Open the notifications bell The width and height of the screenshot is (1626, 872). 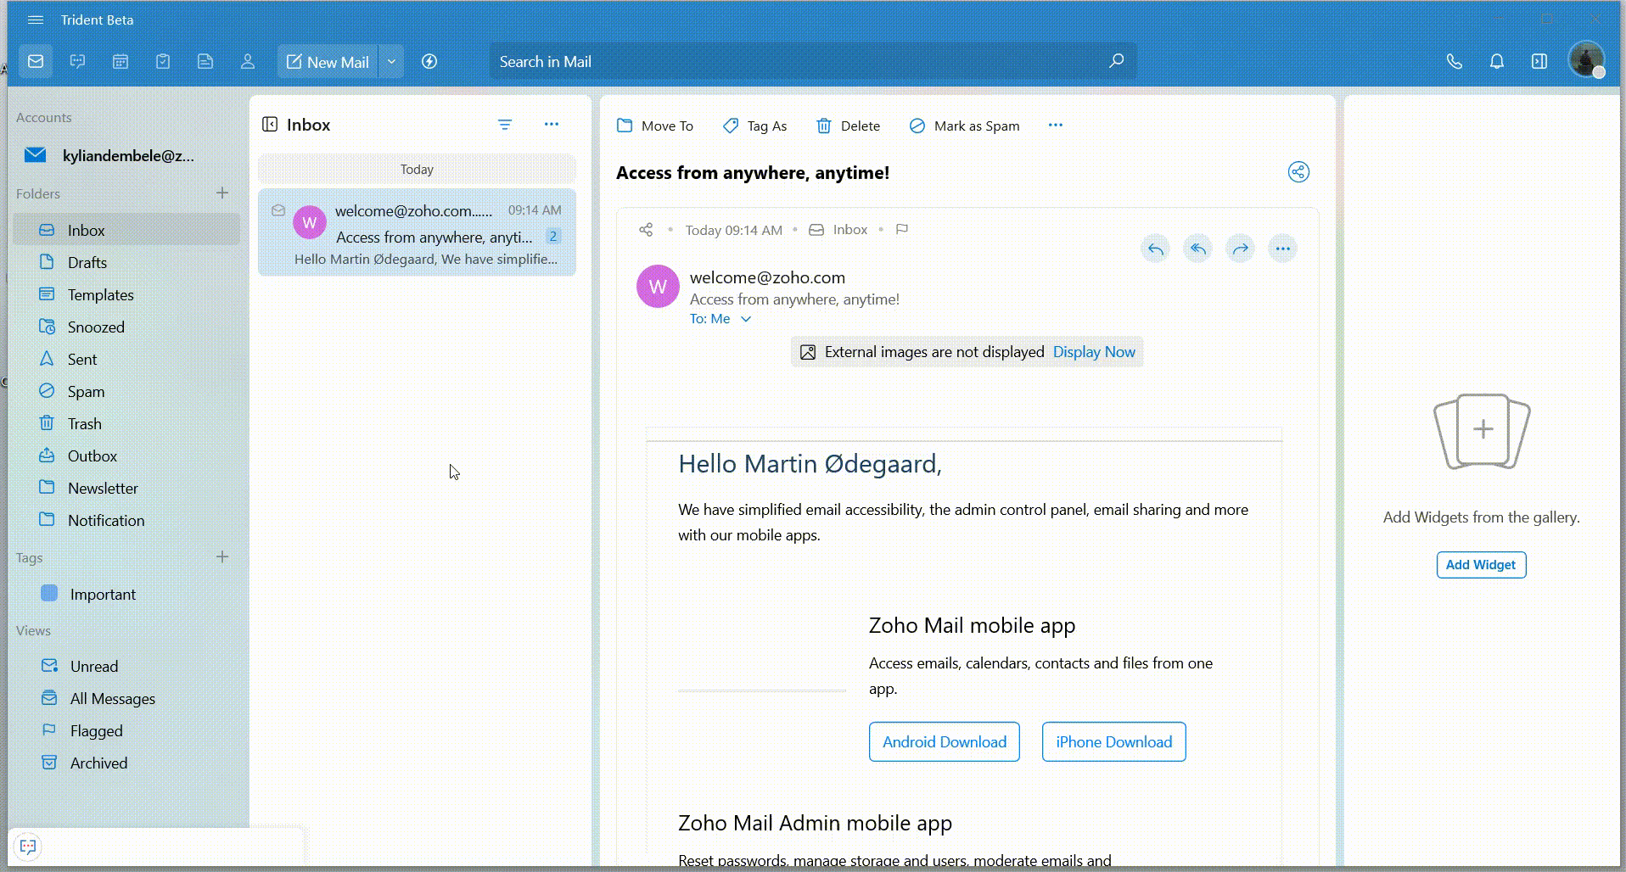click(x=1496, y=60)
